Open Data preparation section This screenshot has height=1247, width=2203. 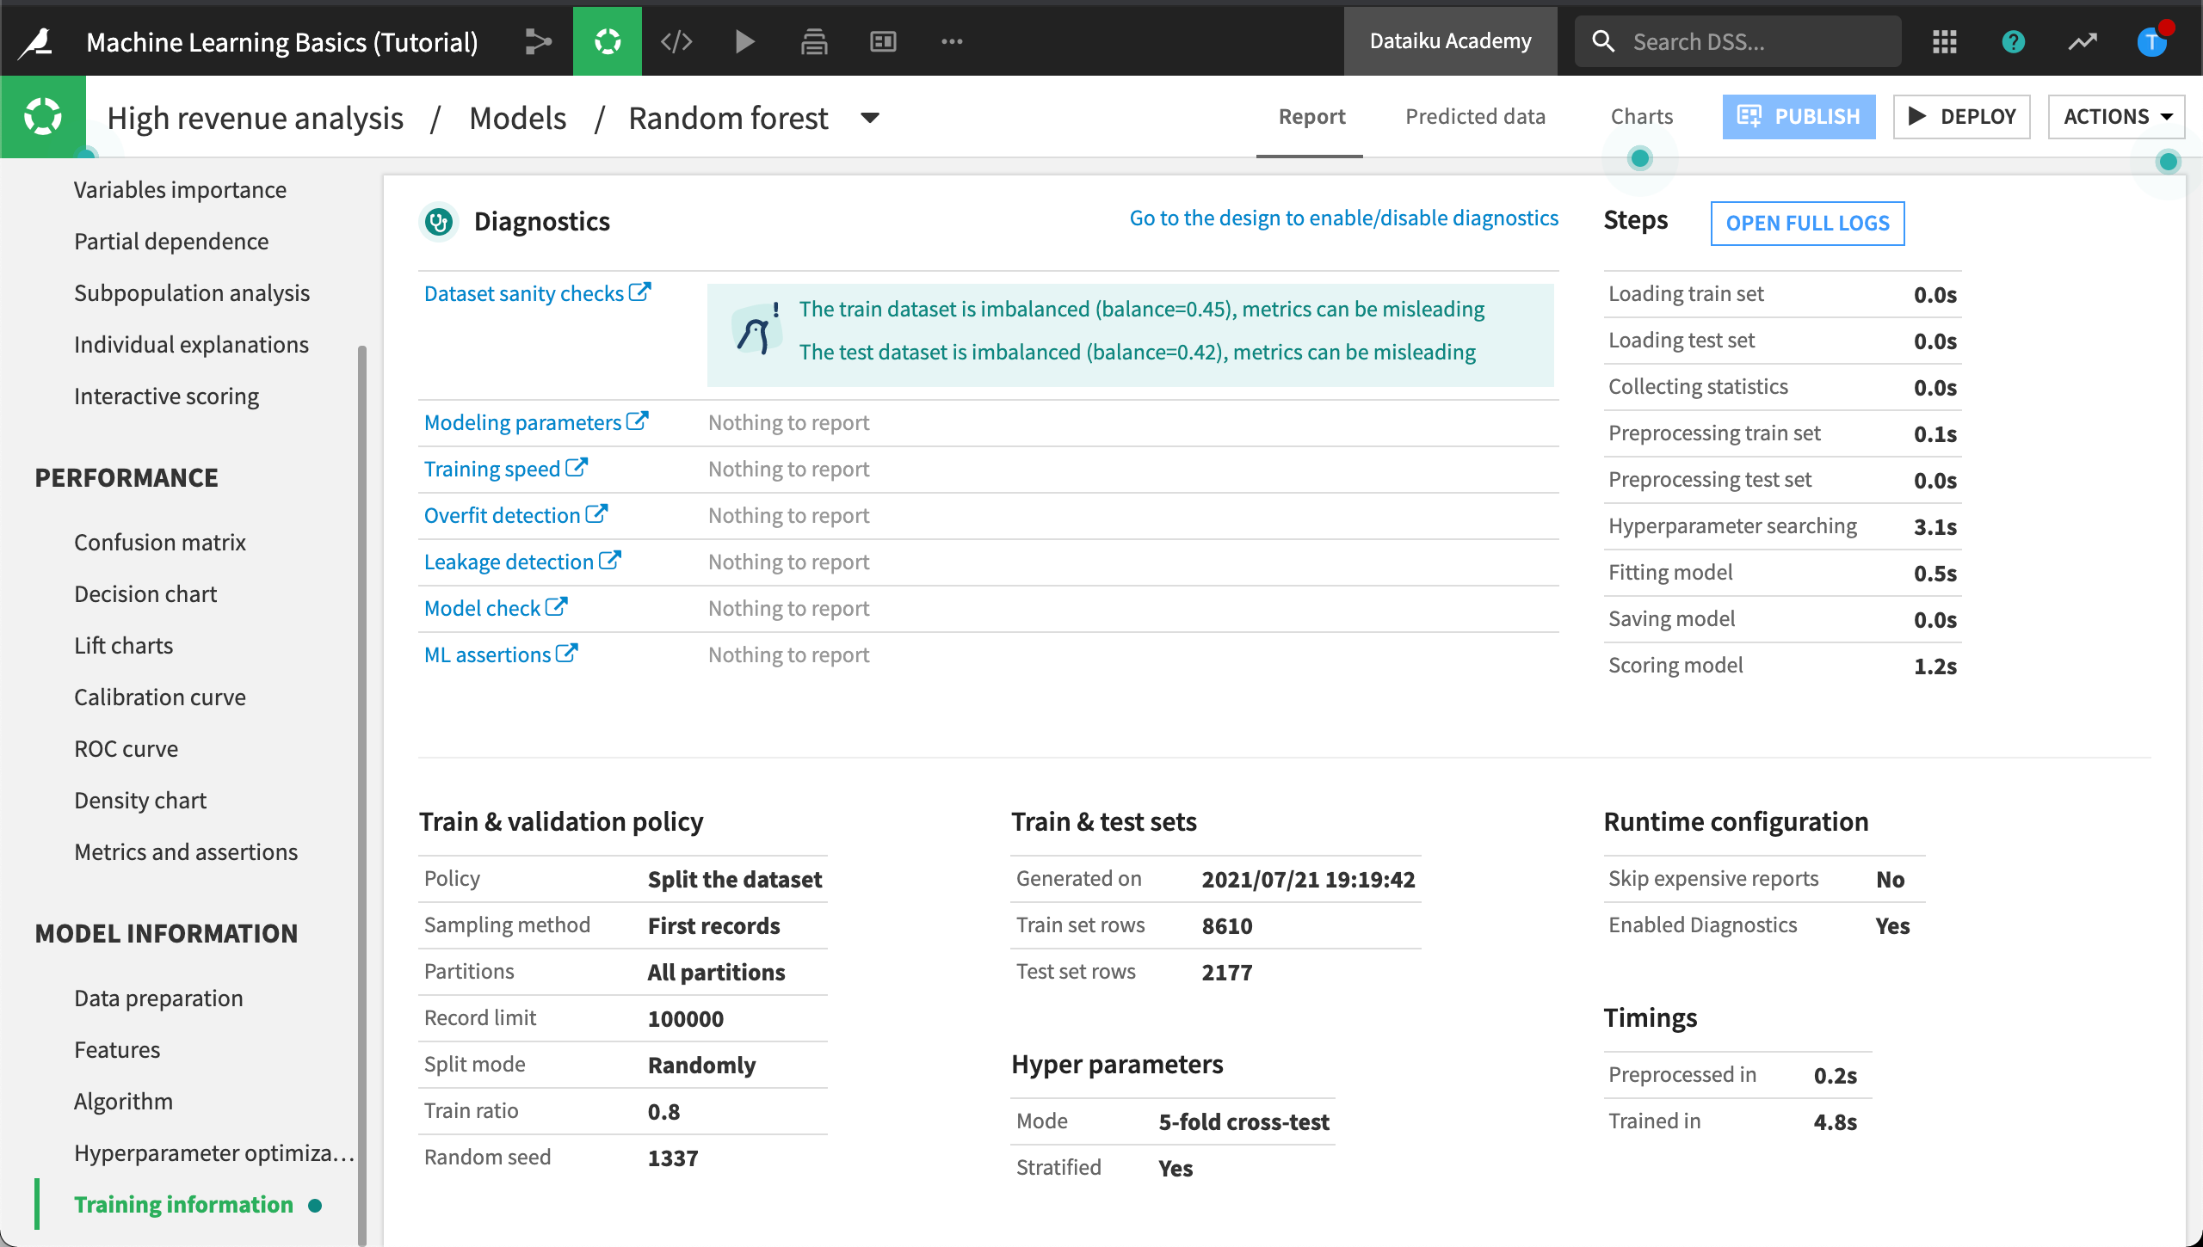pos(158,998)
